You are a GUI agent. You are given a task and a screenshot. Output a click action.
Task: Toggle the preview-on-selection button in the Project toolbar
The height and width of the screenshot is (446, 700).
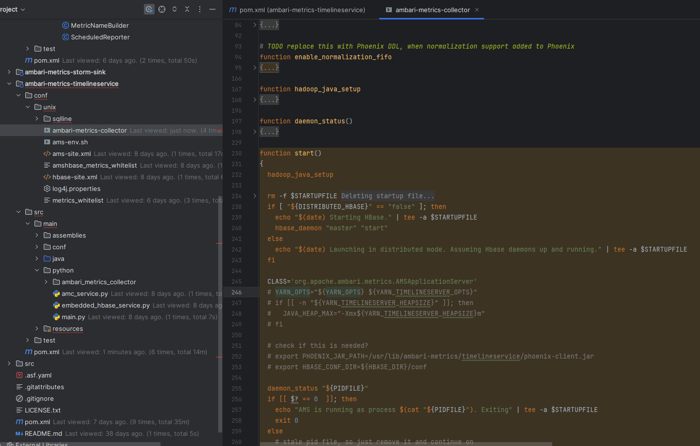pos(149,9)
